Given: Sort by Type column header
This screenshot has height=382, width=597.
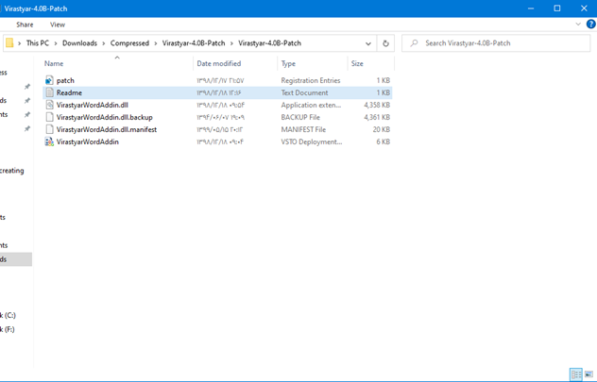Looking at the screenshot, I should (x=288, y=63).
